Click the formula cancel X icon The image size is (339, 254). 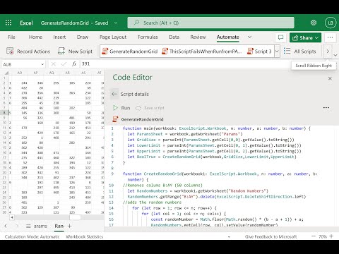pos(53,64)
